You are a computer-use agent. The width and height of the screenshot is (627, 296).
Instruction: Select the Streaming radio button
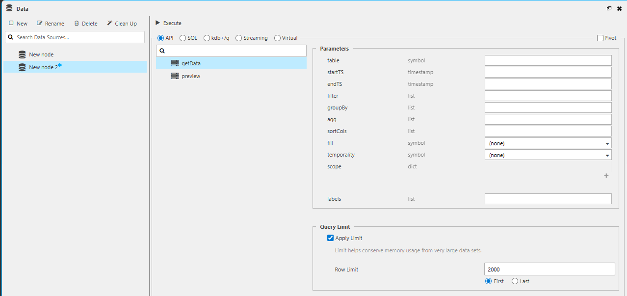(x=239, y=38)
